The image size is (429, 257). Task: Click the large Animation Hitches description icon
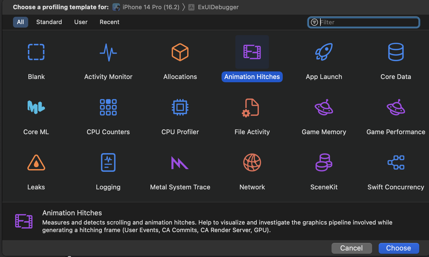click(24, 221)
